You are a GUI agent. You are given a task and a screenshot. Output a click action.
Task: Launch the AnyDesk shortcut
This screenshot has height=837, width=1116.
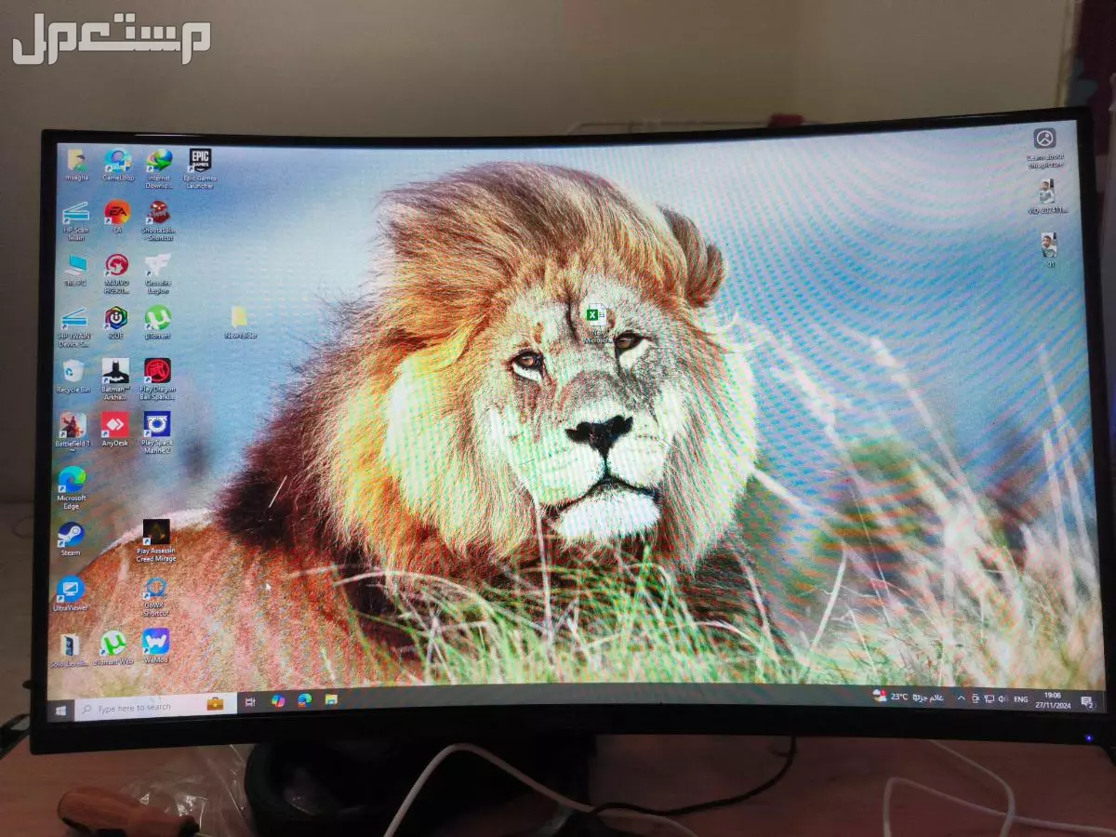115,430
